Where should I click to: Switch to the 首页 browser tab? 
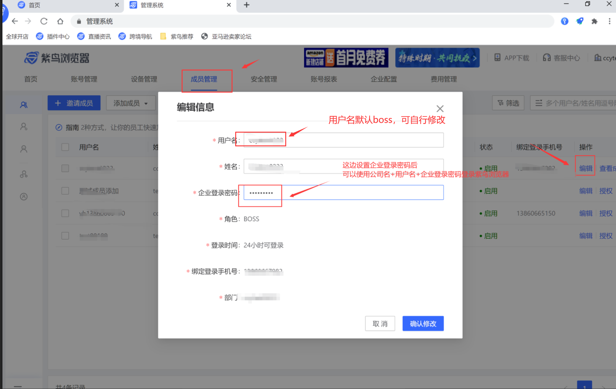(34, 5)
